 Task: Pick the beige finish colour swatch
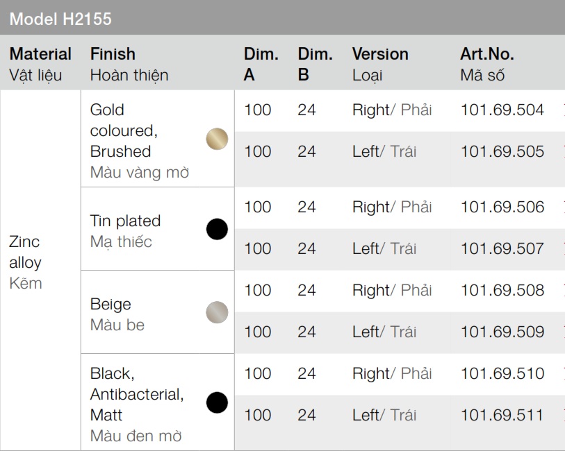pyautogui.click(x=217, y=313)
